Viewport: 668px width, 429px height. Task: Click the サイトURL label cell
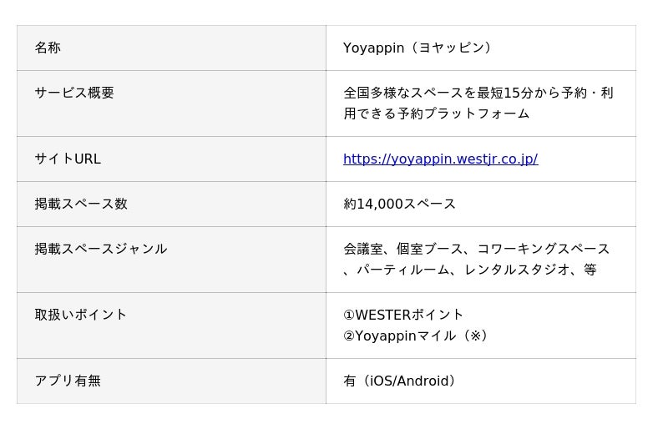(68, 159)
